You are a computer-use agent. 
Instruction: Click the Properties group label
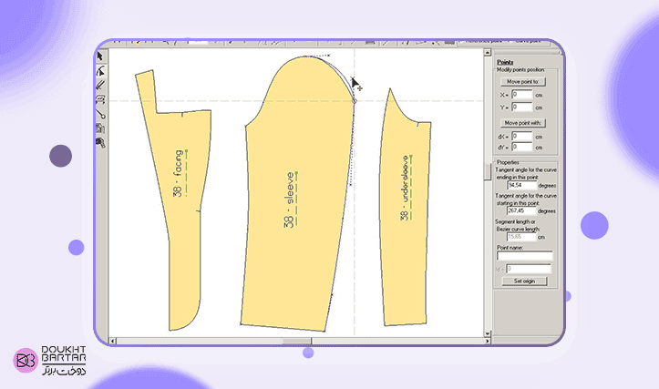pos(508,162)
